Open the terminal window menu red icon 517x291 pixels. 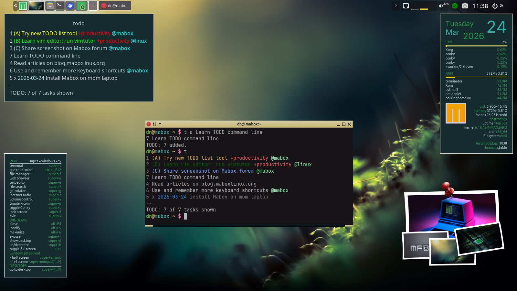(149, 124)
